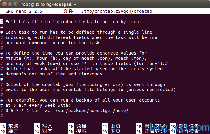Close the terminal window with red button
This screenshot has width=210, height=134.
[x=4, y=4]
